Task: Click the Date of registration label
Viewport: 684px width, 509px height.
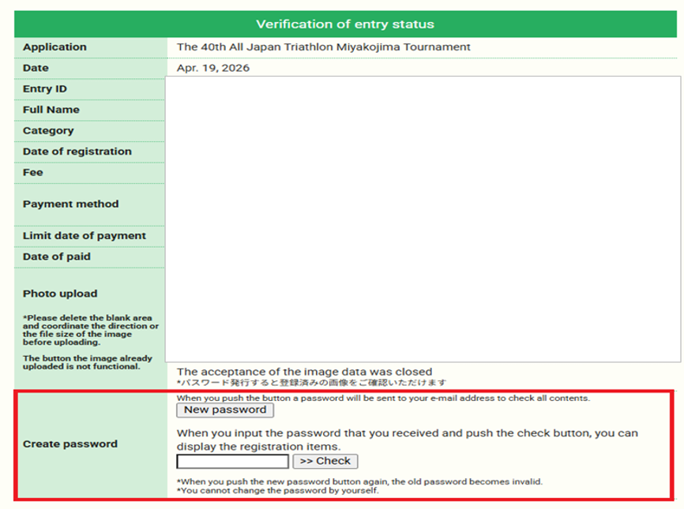Action: coord(77,152)
